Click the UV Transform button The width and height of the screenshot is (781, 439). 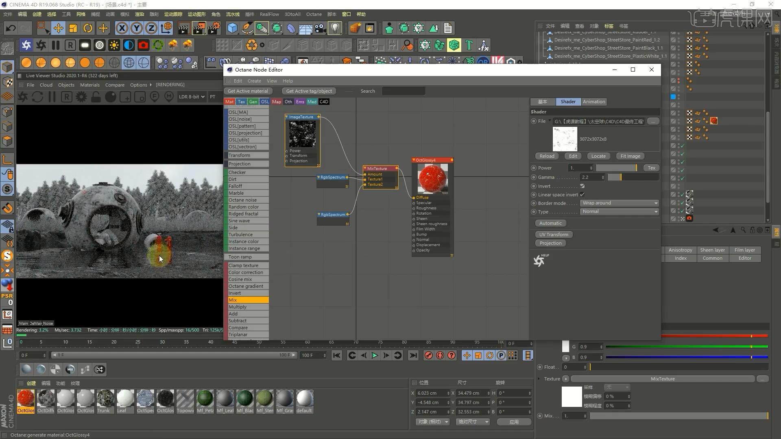coord(554,235)
